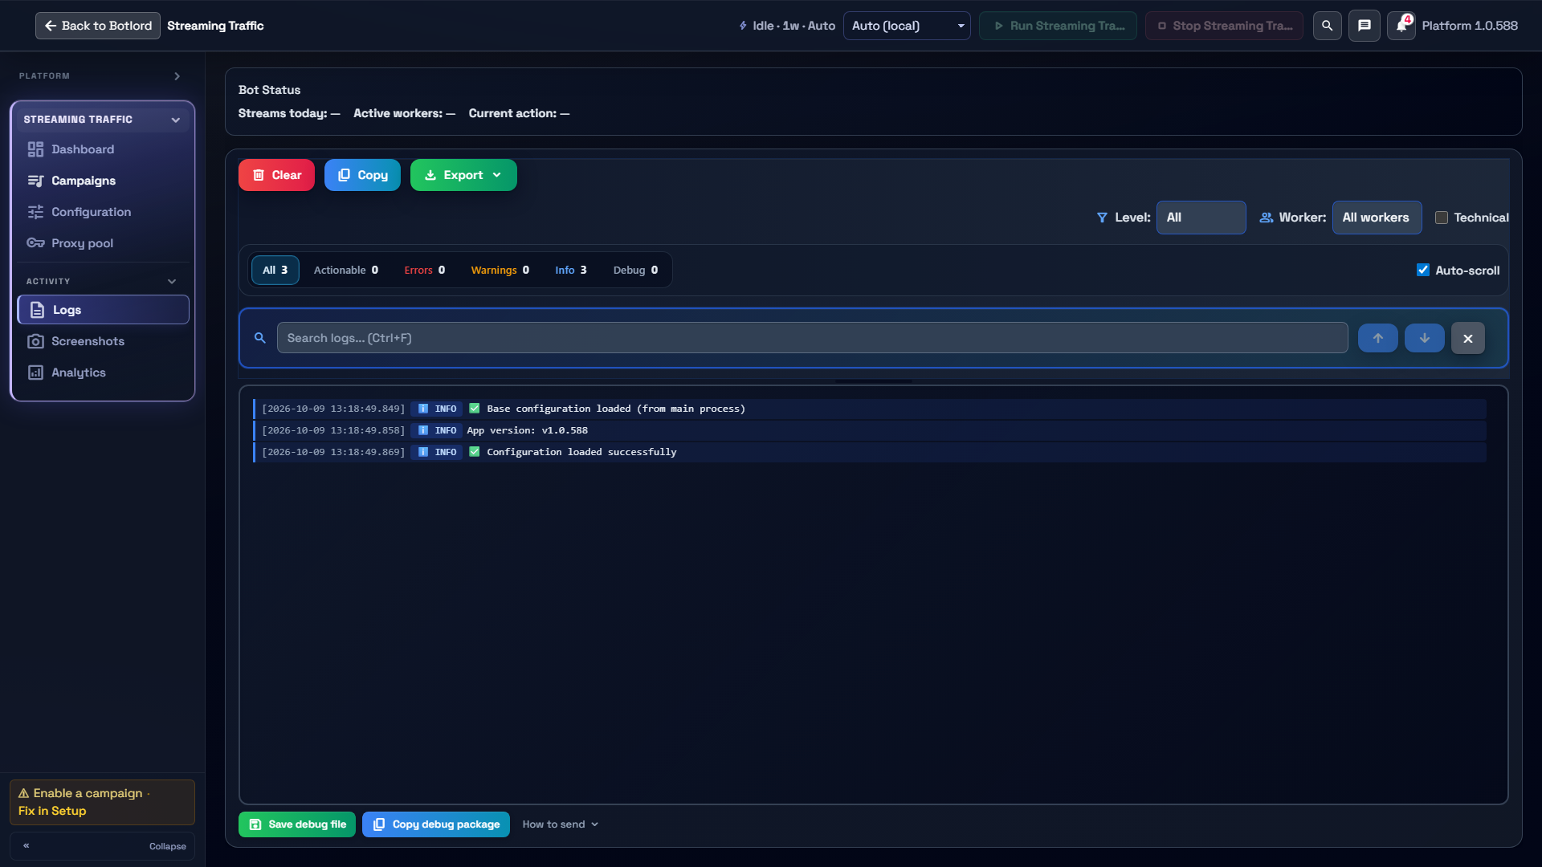Clear all logs with red button
Viewport: 1542px width, 867px height.
276,175
